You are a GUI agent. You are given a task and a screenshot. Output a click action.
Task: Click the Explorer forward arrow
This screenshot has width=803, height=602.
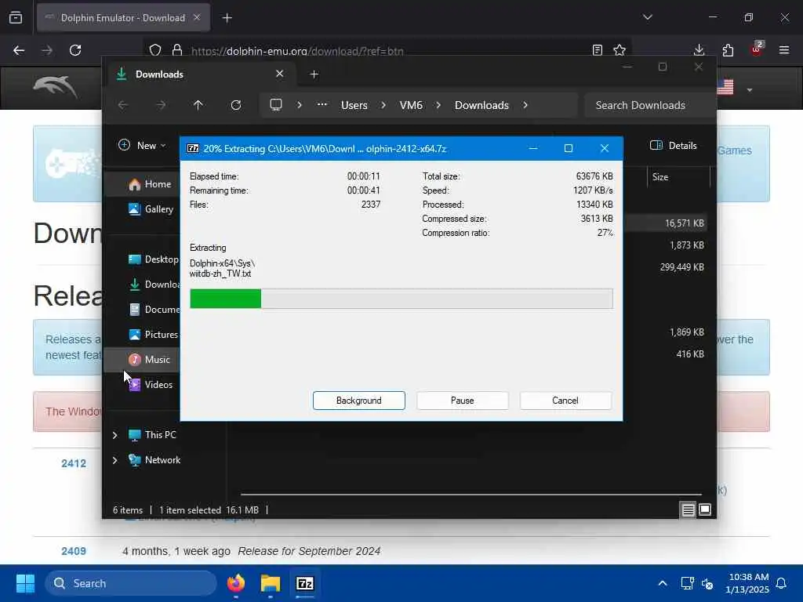click(x=161, y=105)
